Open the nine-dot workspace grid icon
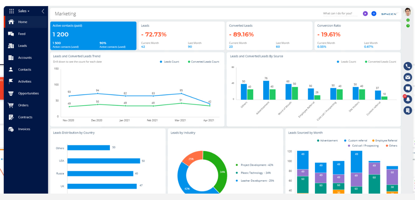415x200 pixels. tap(12, 11)
